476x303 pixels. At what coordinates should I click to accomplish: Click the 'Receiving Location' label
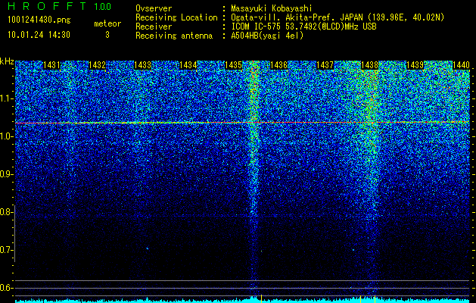176,17
